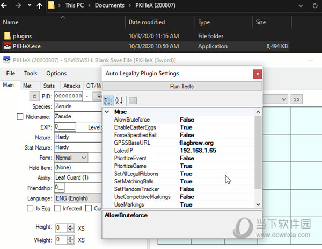Image resolution: width=322 pixels, height=249 pixels.
Task: Open the box selector dropdown arrow
Action: [285, 99]
